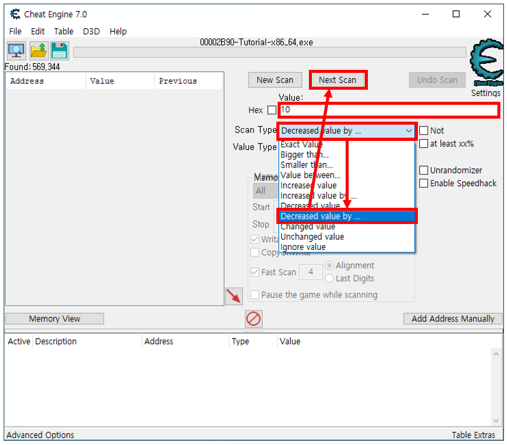Viewport: 507px width, 445px height.
Task: Open Advanced Options
Action: (x=40, y=435)
